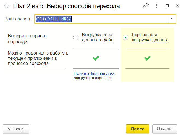This screenshot has width=184, height=137.
Task: Maximize the dialog window
Action: click(x=167, y=6)
